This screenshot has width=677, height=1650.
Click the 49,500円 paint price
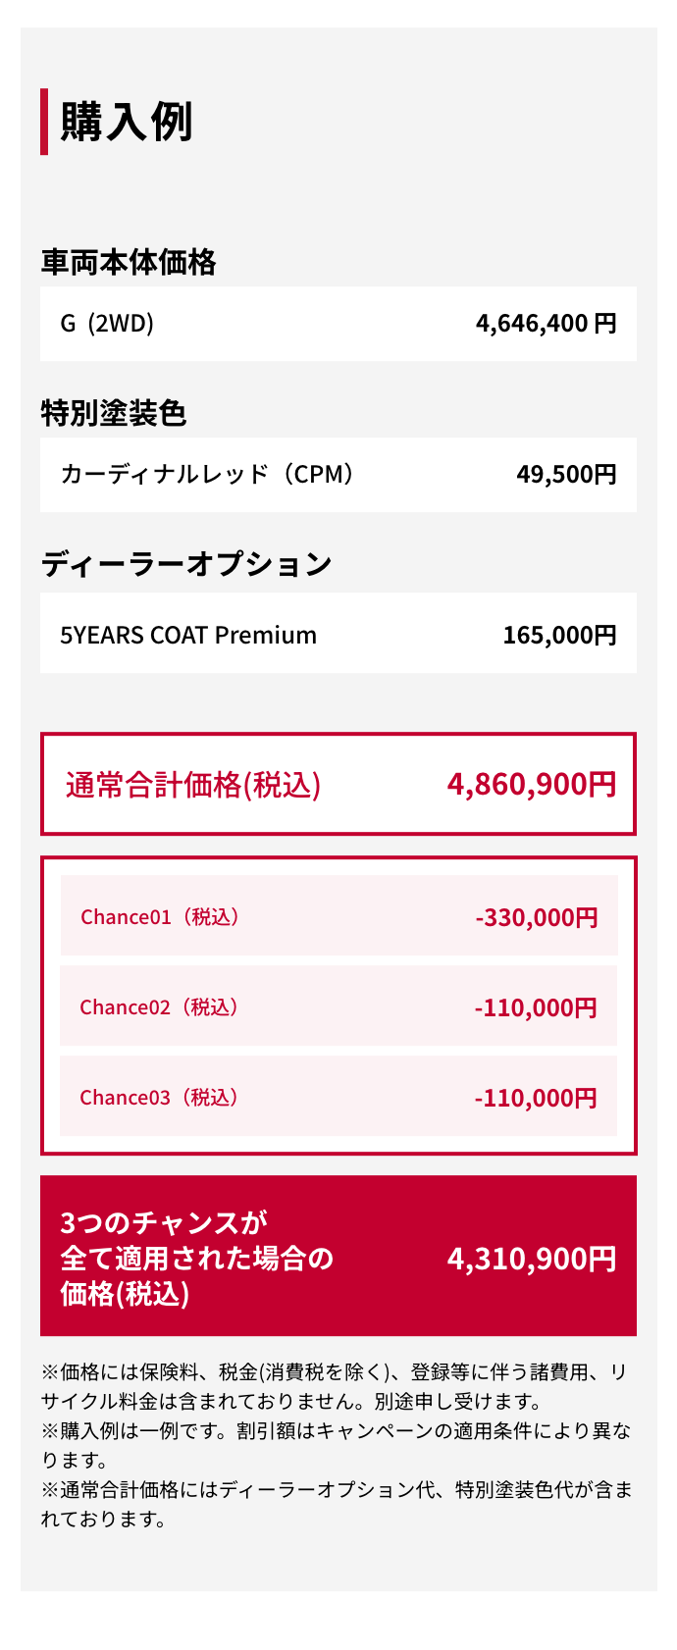pyautogui.click(x=566, y=475)
